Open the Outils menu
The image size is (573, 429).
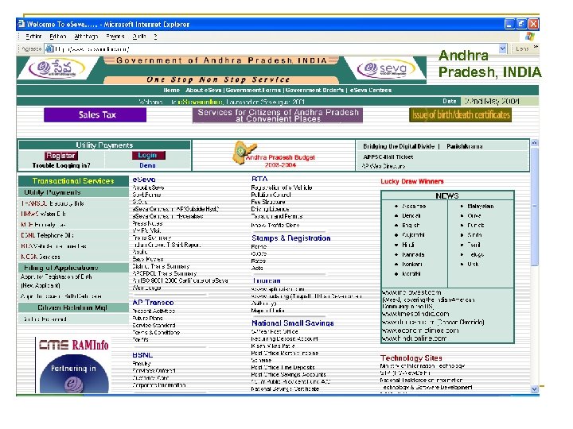pyautogui.click(x=139, y=37)
